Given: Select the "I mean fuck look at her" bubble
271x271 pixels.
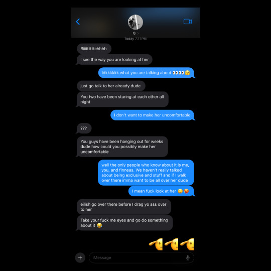Looking at the screenshot, I should 162,191.
